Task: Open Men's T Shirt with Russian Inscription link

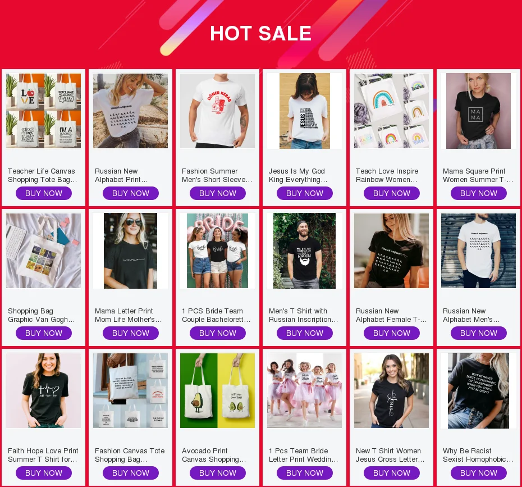Action: (x=303, y=315)
